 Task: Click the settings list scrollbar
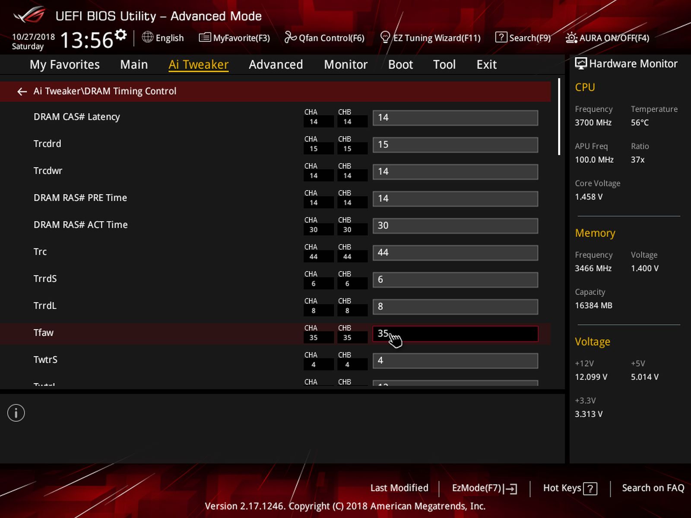[x=559, y=117]
